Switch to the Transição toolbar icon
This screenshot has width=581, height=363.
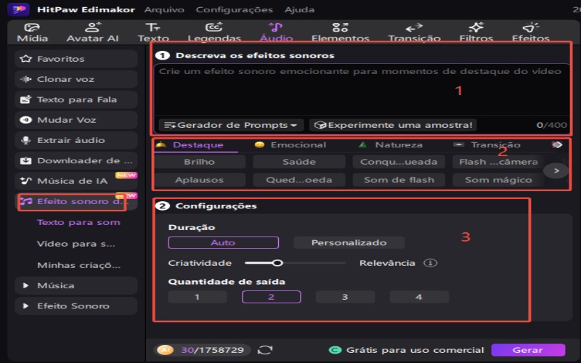414,31
